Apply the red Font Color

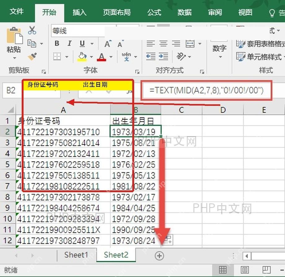point(101,57)
